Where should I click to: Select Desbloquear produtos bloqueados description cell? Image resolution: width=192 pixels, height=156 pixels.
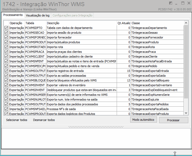click(81, 90)
